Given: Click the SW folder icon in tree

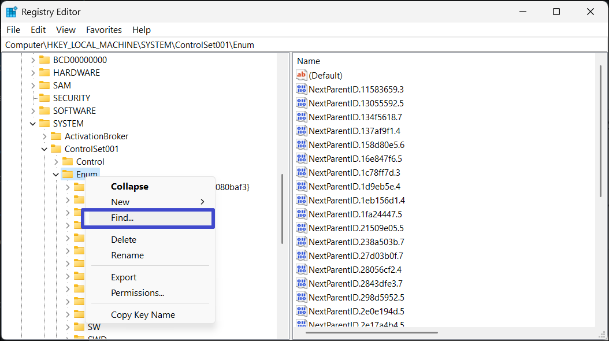Looking at the screenshot, I should pyautogui.click(x=79, y=327).
